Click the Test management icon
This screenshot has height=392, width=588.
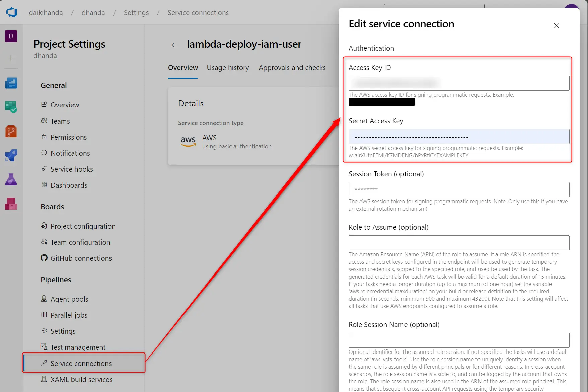[44, 347]
